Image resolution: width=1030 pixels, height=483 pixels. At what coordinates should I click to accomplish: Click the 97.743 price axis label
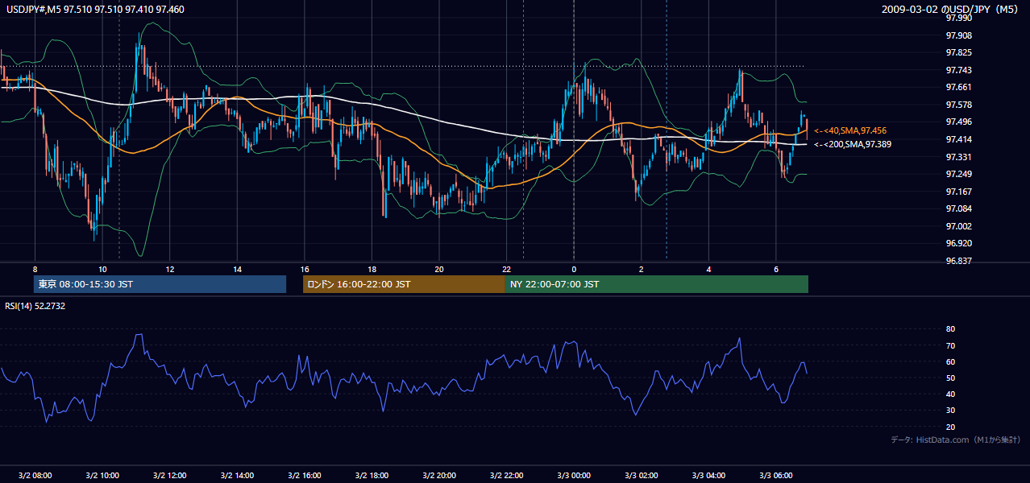(x=959, y=70)
